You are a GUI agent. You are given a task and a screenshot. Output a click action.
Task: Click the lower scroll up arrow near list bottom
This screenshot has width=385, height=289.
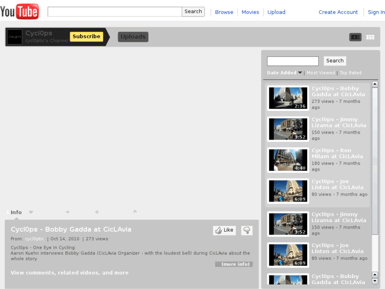375,275
